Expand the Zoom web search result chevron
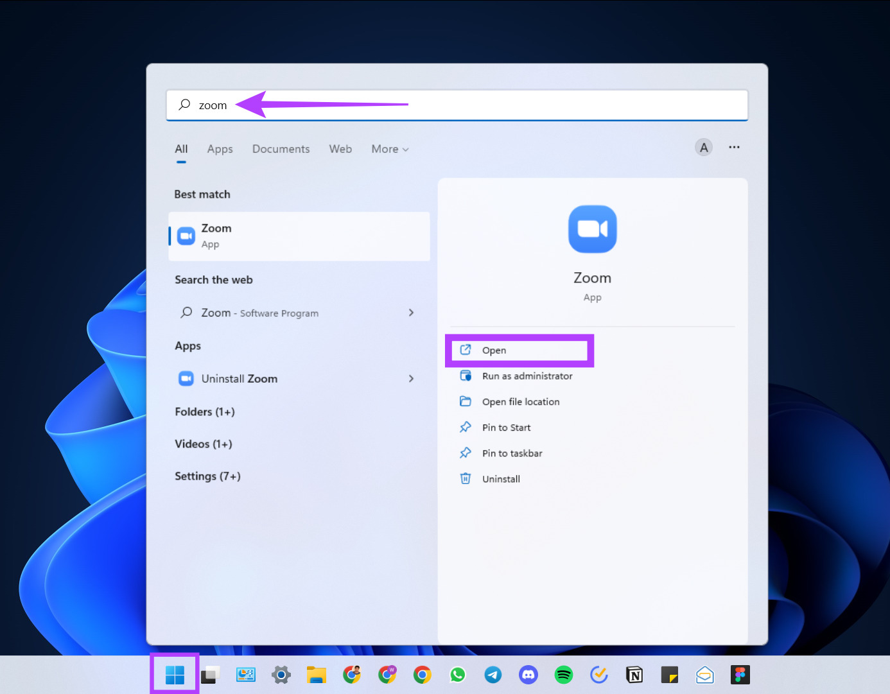 pos(411,313)
